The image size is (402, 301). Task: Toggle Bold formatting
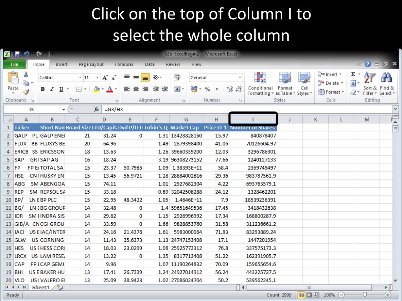43,89
